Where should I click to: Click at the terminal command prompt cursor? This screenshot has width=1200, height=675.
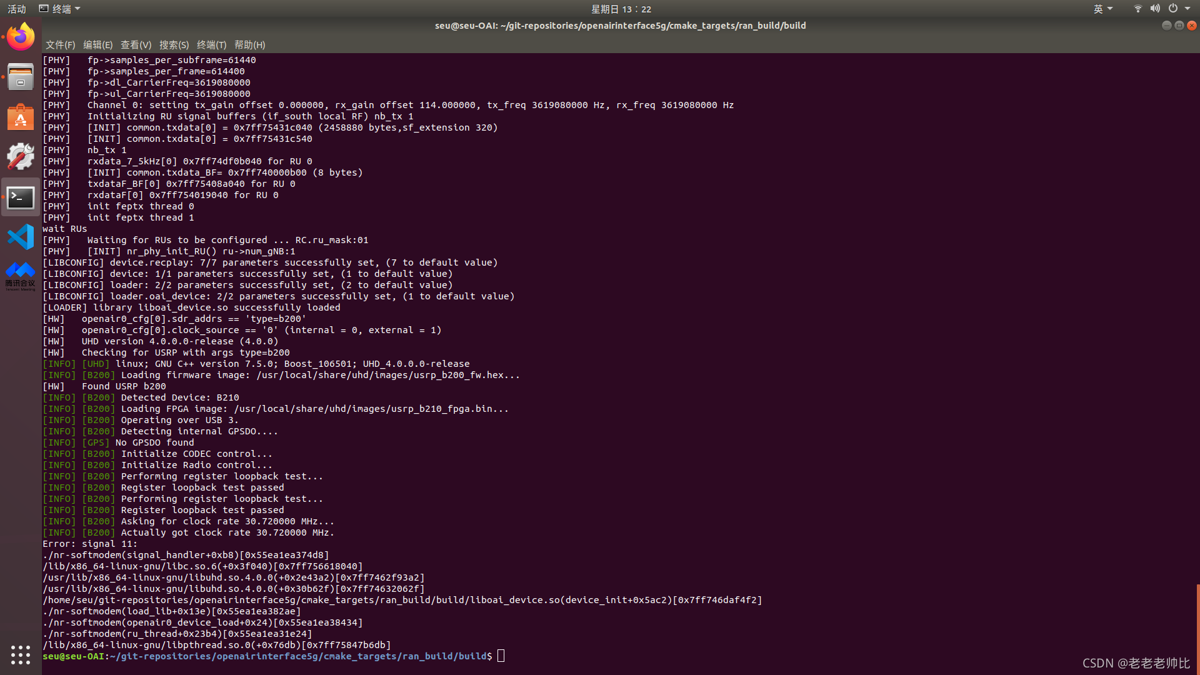[501, 656]
